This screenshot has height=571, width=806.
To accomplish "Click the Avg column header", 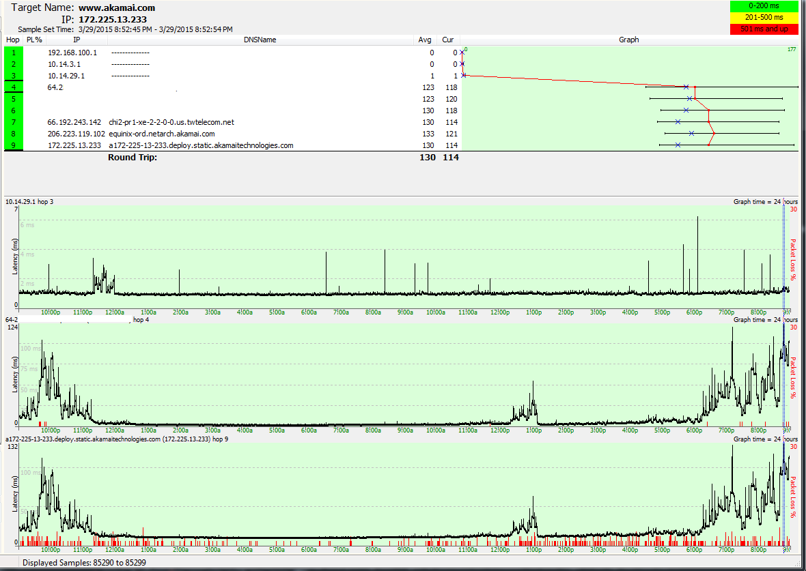I will [425, 40].
